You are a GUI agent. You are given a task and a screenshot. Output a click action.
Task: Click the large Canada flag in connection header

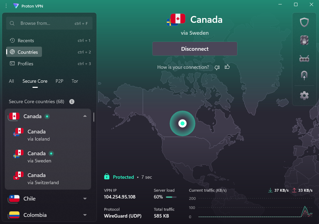(178, 19)
